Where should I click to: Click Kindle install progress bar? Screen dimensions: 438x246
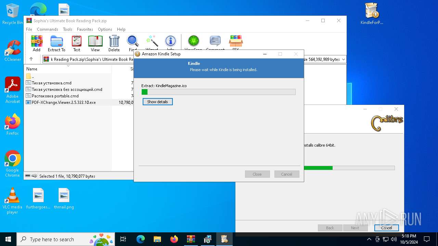218,92
